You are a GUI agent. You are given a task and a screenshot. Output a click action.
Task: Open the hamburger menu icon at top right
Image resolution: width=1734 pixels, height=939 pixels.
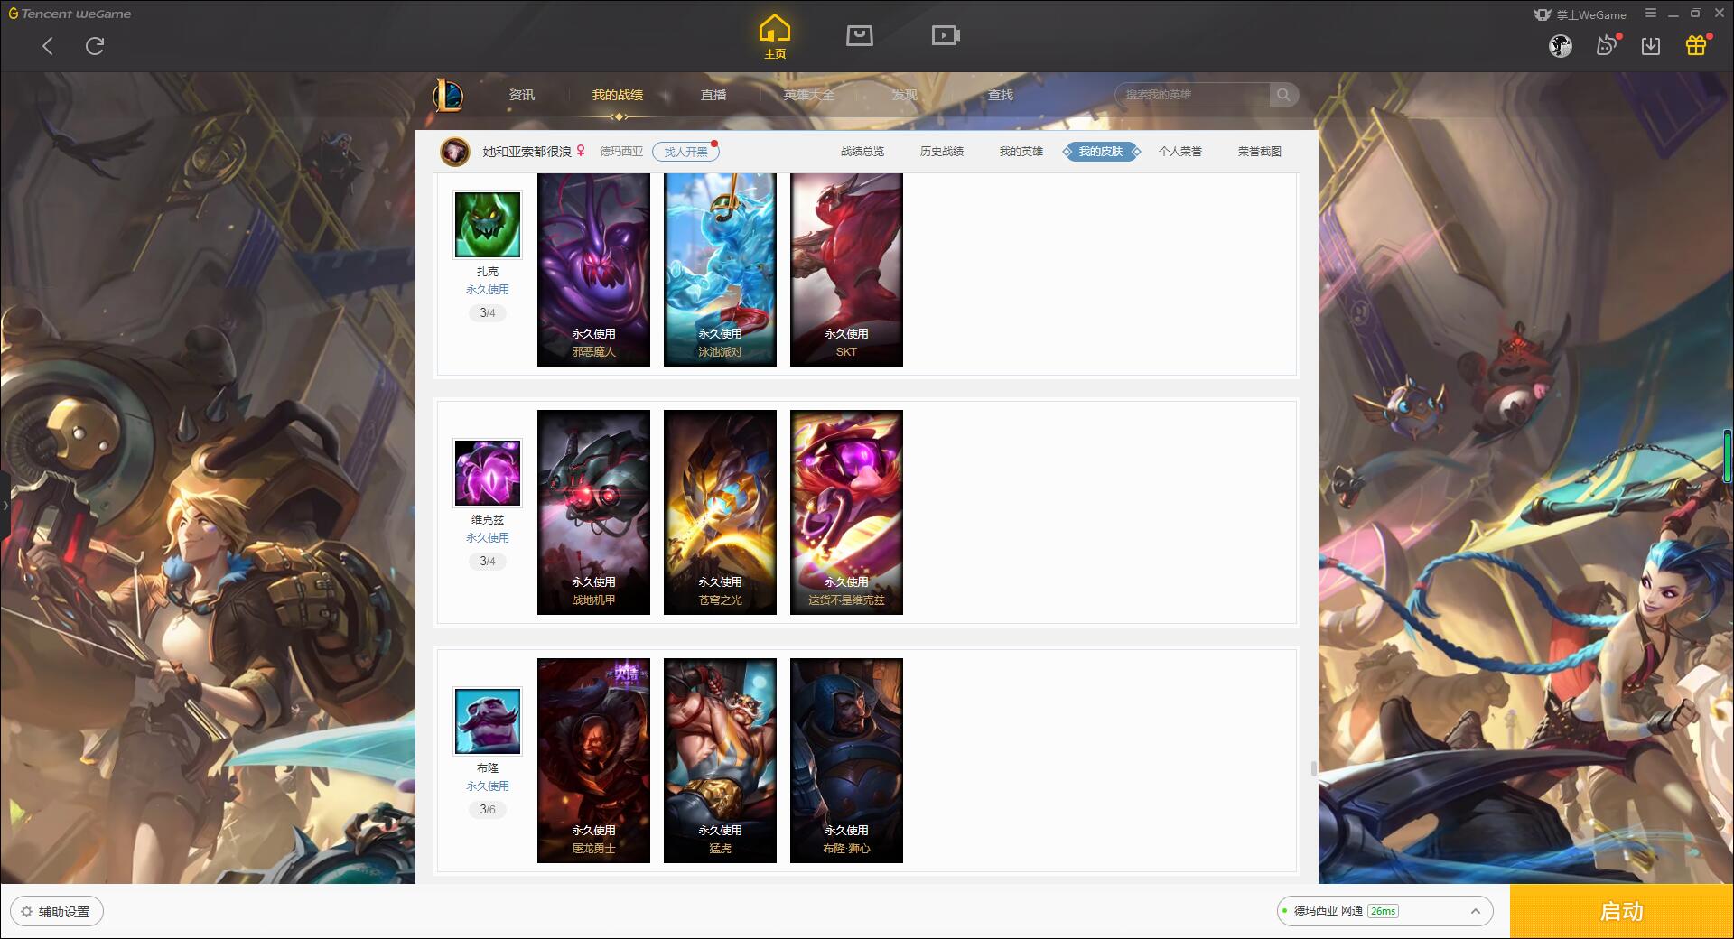[1651, 14]
